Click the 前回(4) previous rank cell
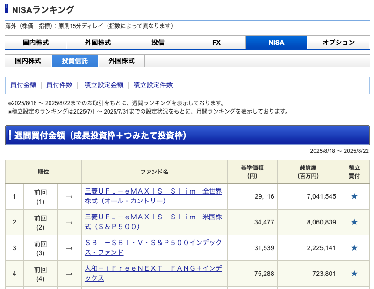This screenshot has width=374, height=289. coord(40,274)
